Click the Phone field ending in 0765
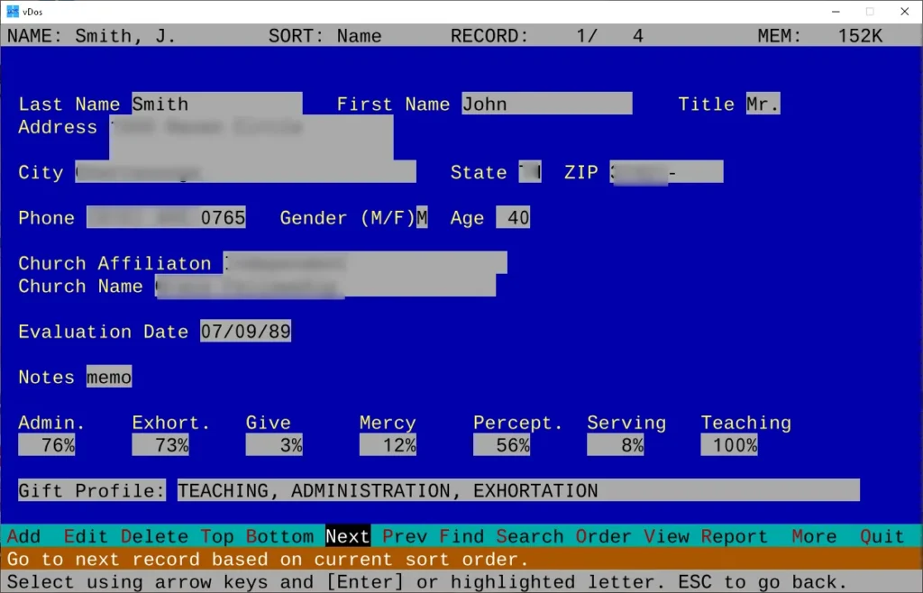The image size is (923, 593). pyautogui.click(x=166, y=218)
